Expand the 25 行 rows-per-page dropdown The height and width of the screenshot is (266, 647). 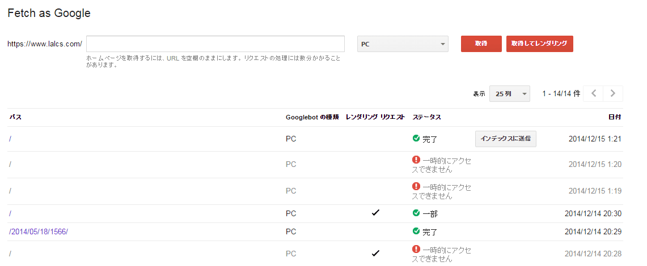click(509, 94)
